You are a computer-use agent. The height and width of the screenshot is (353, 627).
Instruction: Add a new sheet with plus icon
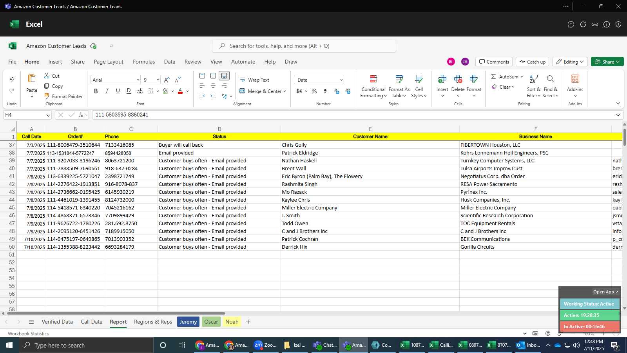[248, 322]
